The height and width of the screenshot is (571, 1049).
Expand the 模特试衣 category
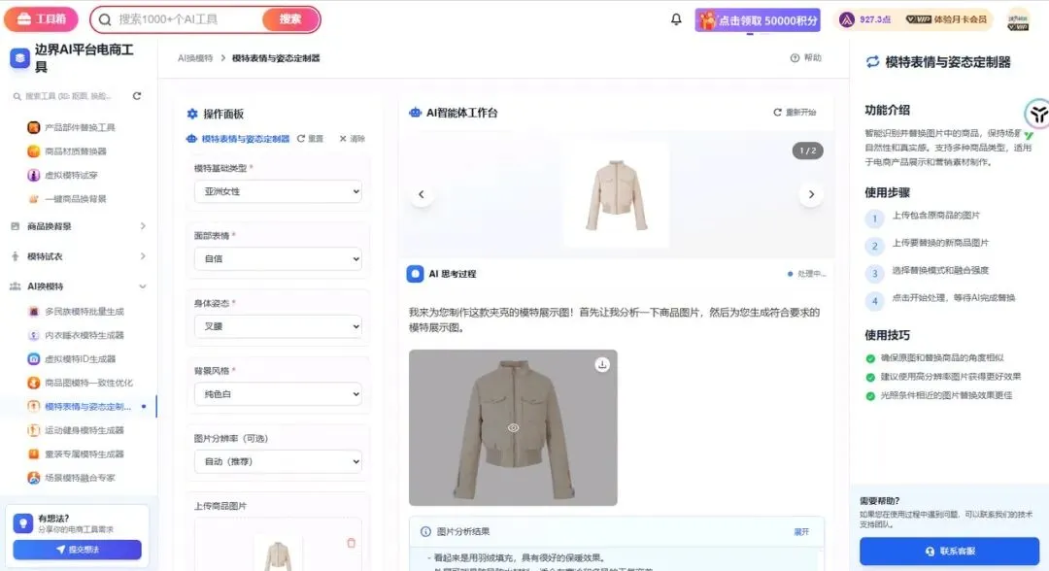tap(79, 256)
